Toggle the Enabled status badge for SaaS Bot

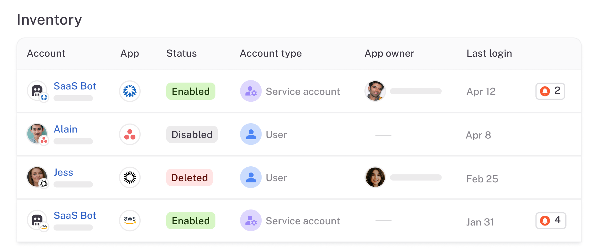190,91
